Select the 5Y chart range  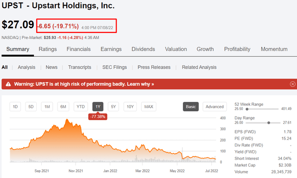tap(113, 107)
